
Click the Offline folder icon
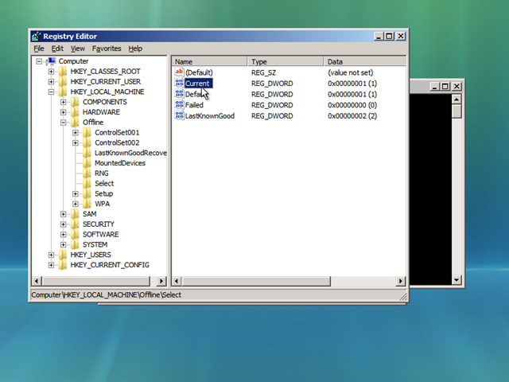point(75,123)
